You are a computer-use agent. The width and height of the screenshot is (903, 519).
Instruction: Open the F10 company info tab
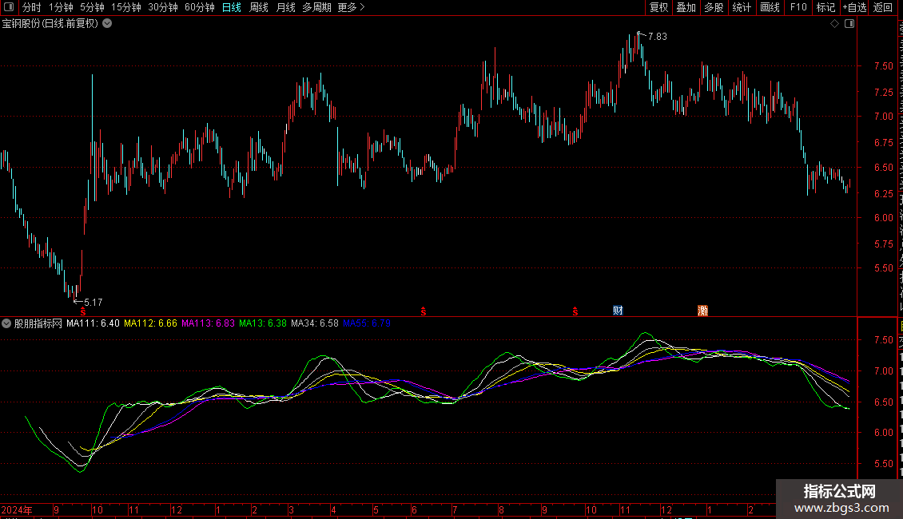pyautogui.click(x=798, y=7)
